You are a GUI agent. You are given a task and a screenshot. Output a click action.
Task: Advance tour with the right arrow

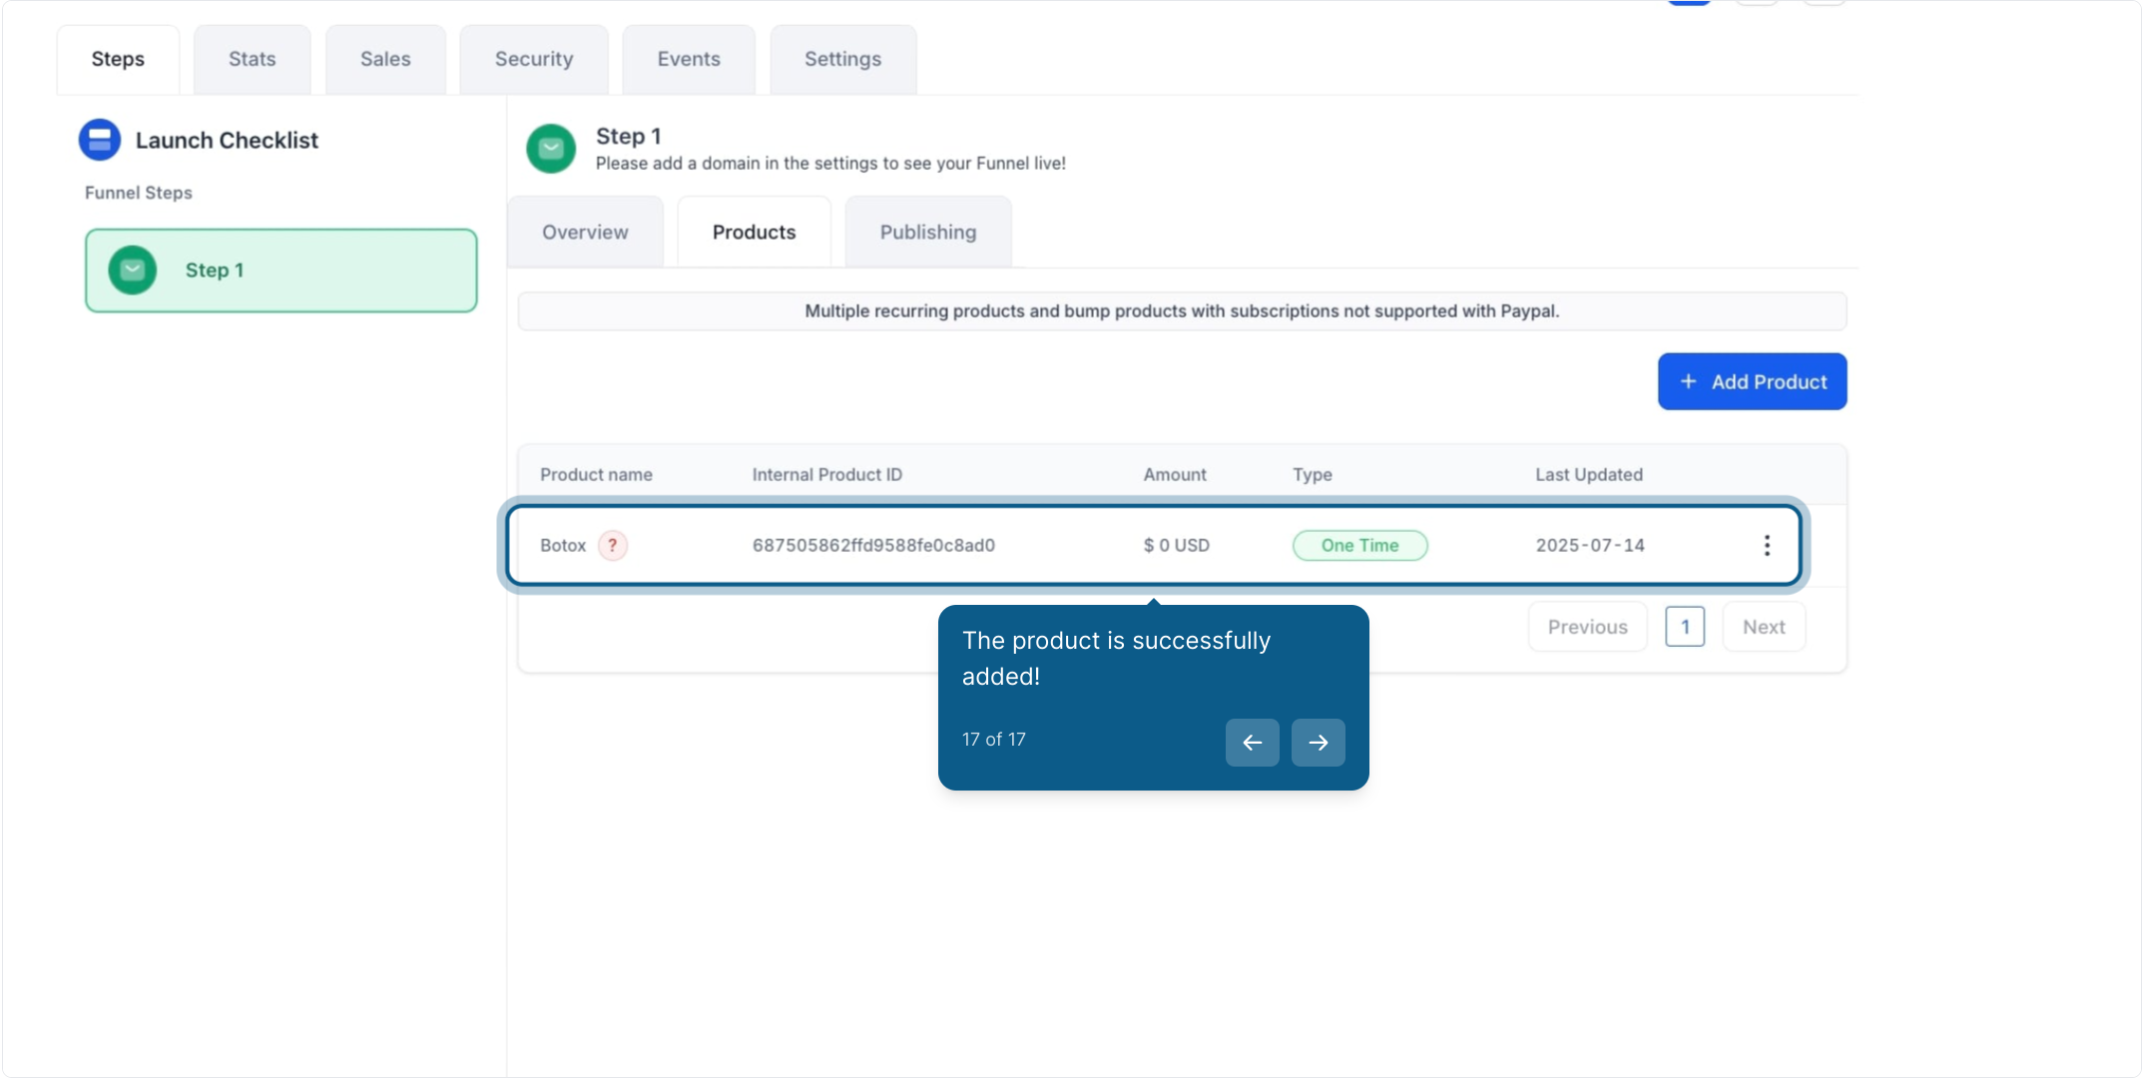1318,743
